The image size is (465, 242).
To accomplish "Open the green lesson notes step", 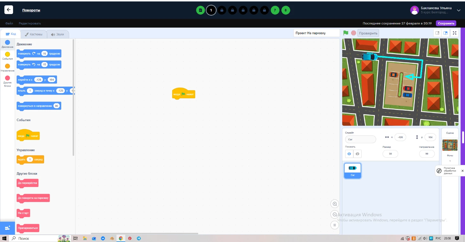I will coord(200,10).
